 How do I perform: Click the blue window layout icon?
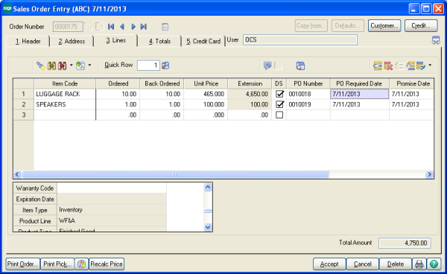[300, 66]
